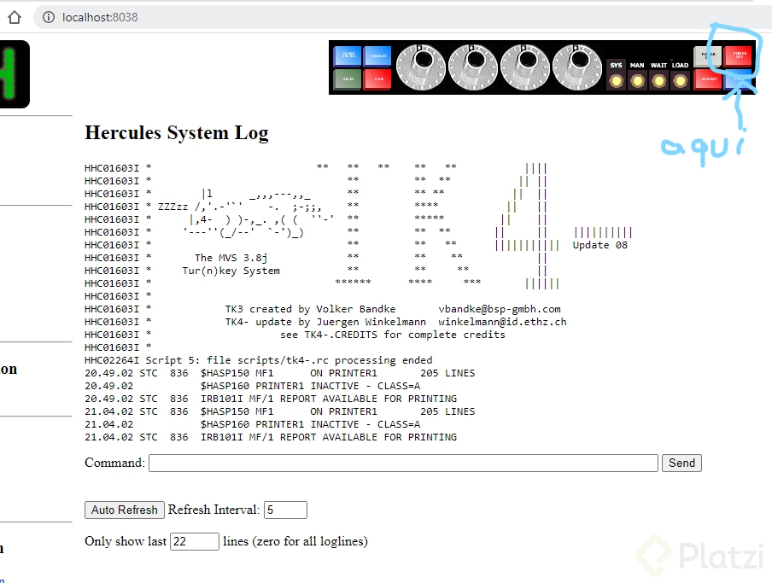Click the '21.04.02 $HASP150 MF1 ON PRINTER1' line
This screenshot has width=772, height=583.
[x=279, y=411]
